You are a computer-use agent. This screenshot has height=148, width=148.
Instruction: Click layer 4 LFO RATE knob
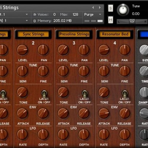click(x=104, y=134)
